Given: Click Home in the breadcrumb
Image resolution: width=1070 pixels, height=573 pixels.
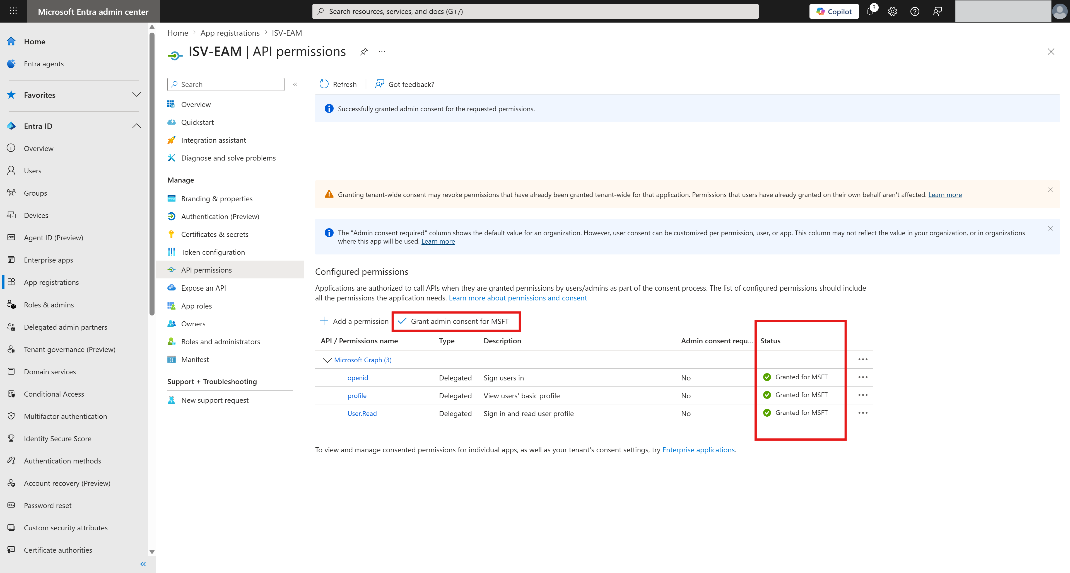Looking at the screenshot, I should point(178,33).
